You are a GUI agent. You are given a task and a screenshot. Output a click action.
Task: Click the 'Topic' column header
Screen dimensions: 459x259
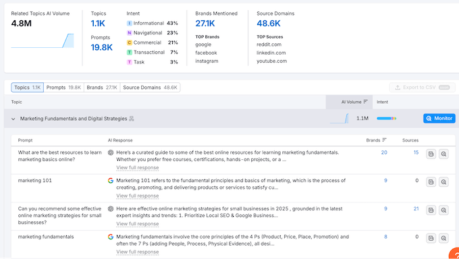coord(16,102)
